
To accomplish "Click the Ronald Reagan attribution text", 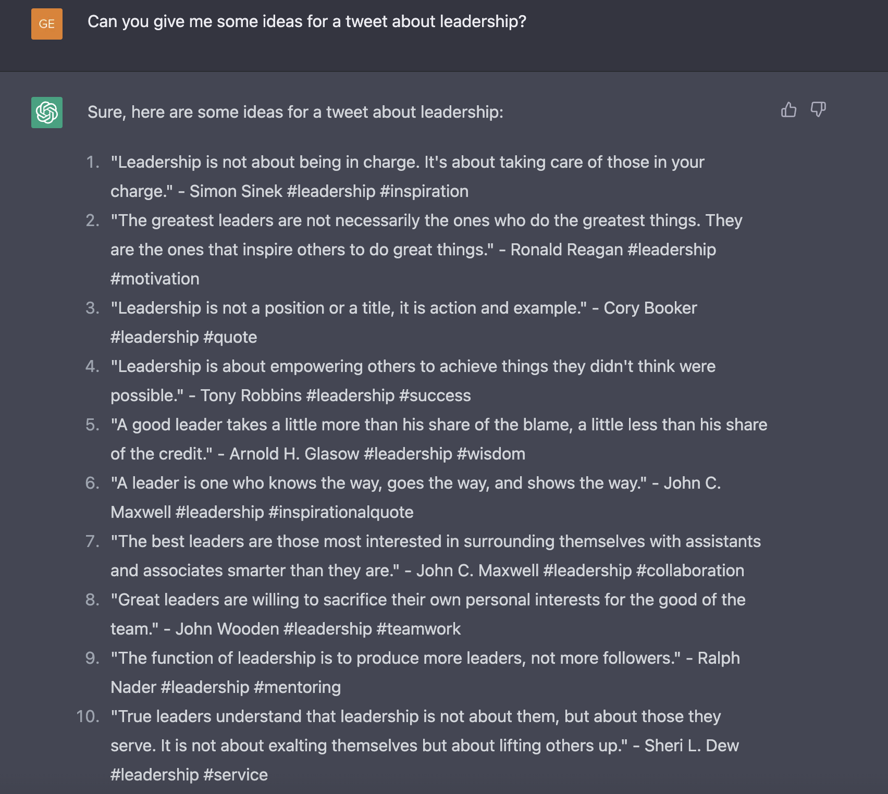I will [566, 250].
